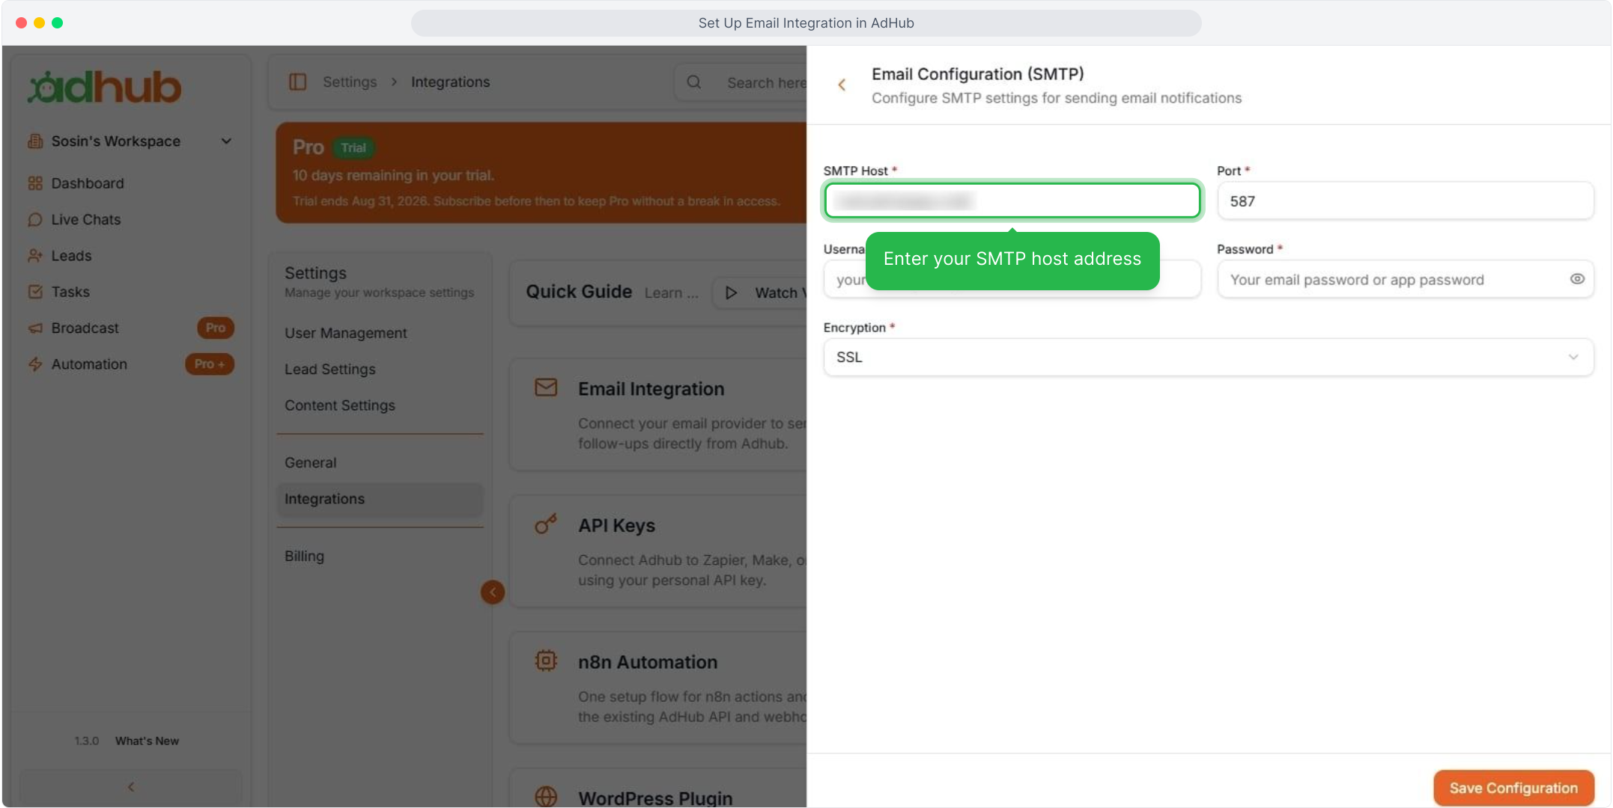Collapse settings menu with orange circle arrow

coord(493,593)
